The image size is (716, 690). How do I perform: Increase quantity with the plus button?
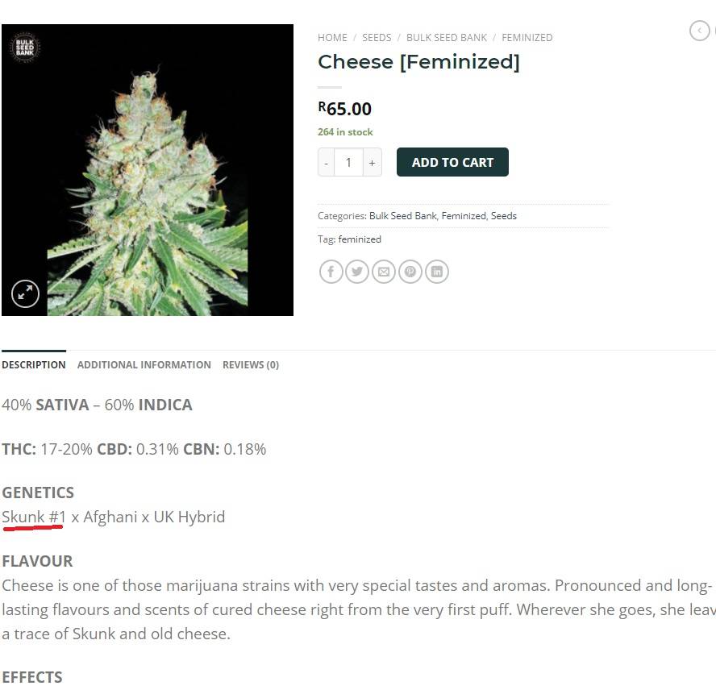373,162
